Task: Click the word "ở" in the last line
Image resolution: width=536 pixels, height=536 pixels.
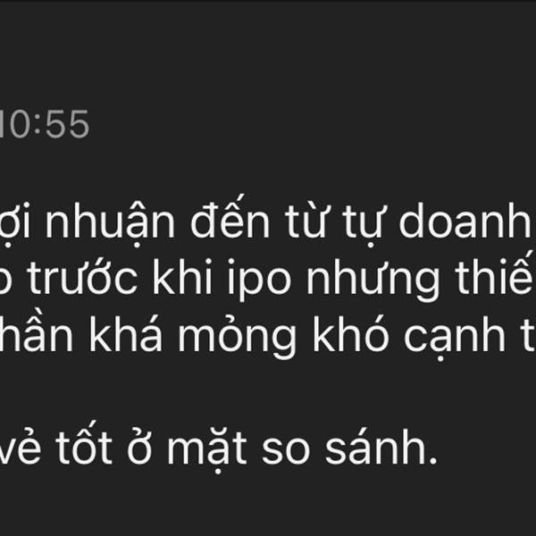Action: coord(139,446)
